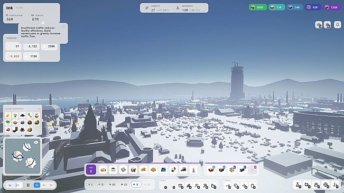Select the bread loaf building icon
This screenshot has width=344, height=193.
click(x=103, y=170)
